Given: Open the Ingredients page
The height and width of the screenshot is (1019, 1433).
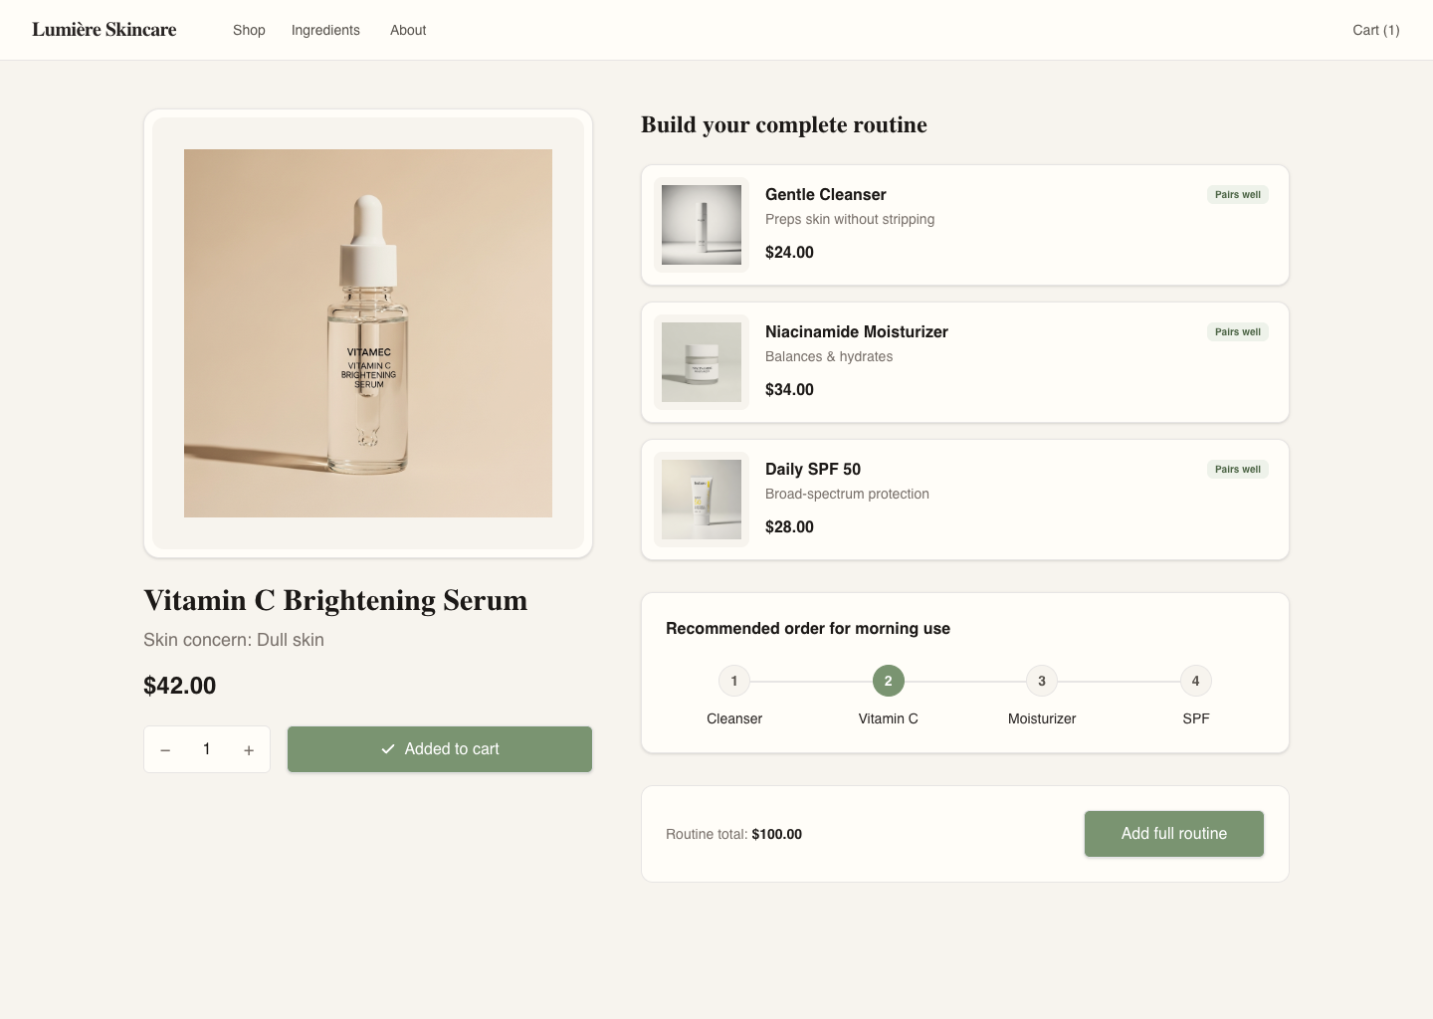Looking at the screenshot, I should pyautogui.click(x=325, y=30).
